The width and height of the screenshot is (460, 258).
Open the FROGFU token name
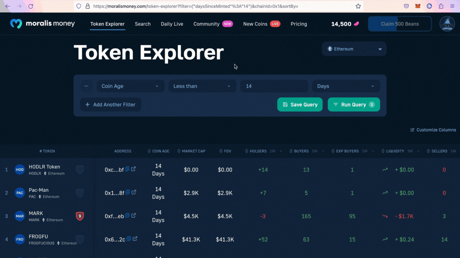coord(38,236)
